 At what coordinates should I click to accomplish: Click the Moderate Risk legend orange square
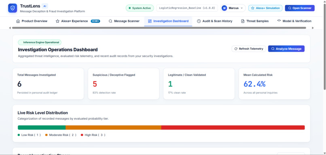coord(47,135)
